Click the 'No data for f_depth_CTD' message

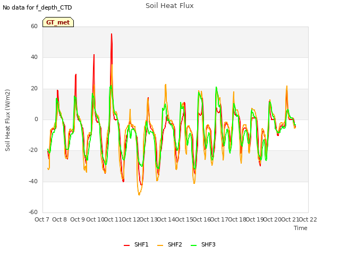click(x=37, y=7)
